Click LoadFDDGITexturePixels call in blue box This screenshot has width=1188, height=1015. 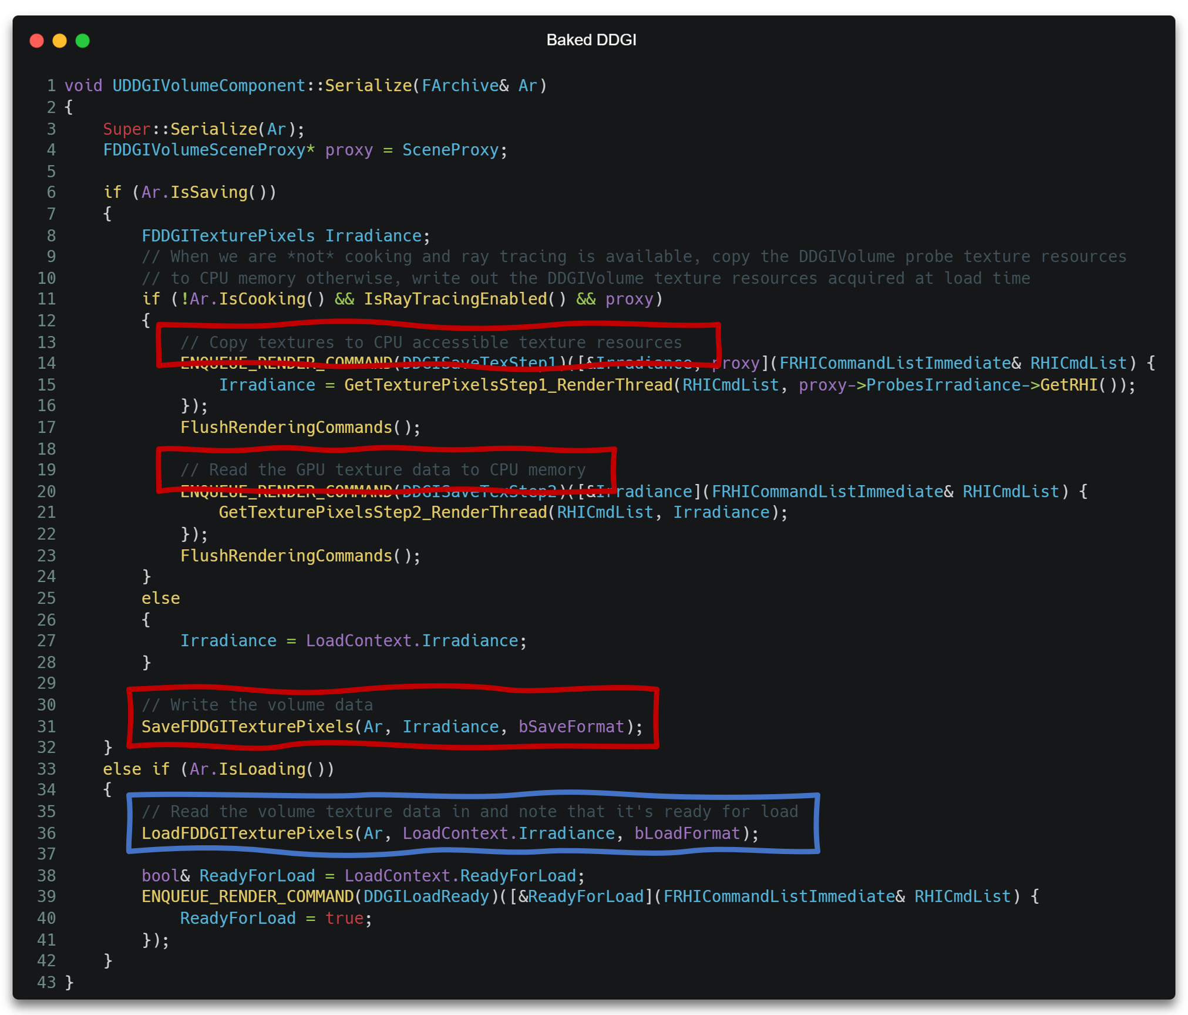coord(247,833)
